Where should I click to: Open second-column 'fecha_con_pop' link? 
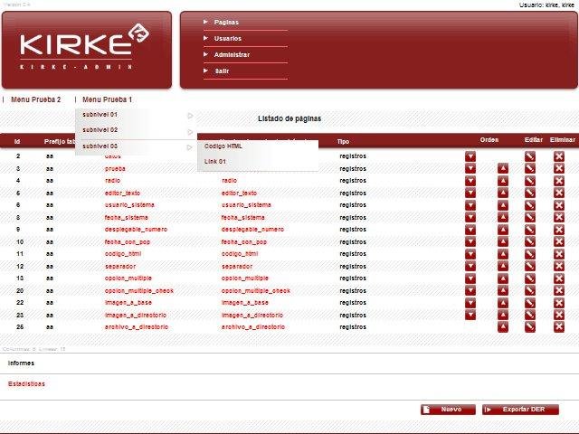243,242
